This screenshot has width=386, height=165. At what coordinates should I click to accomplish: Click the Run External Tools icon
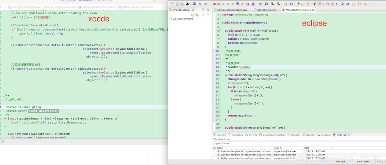point(279,4)
